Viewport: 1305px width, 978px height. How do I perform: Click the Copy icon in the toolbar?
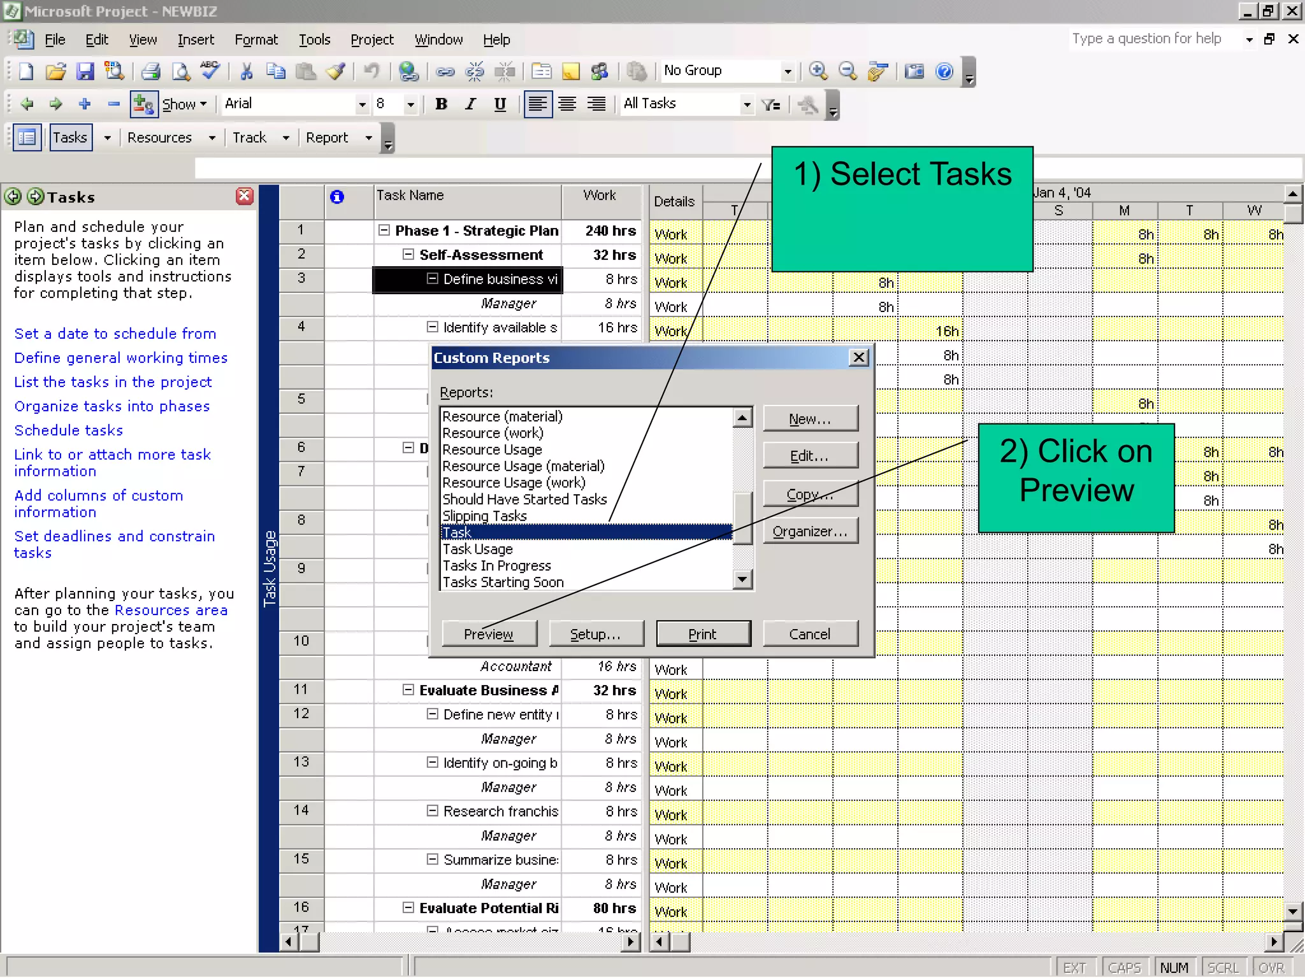pos(276,71)
